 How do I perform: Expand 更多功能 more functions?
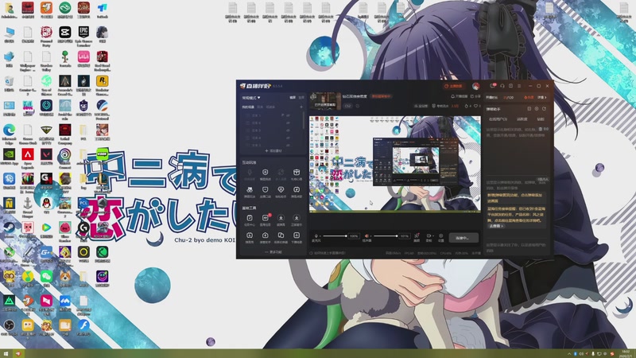[x=273, y=252]
